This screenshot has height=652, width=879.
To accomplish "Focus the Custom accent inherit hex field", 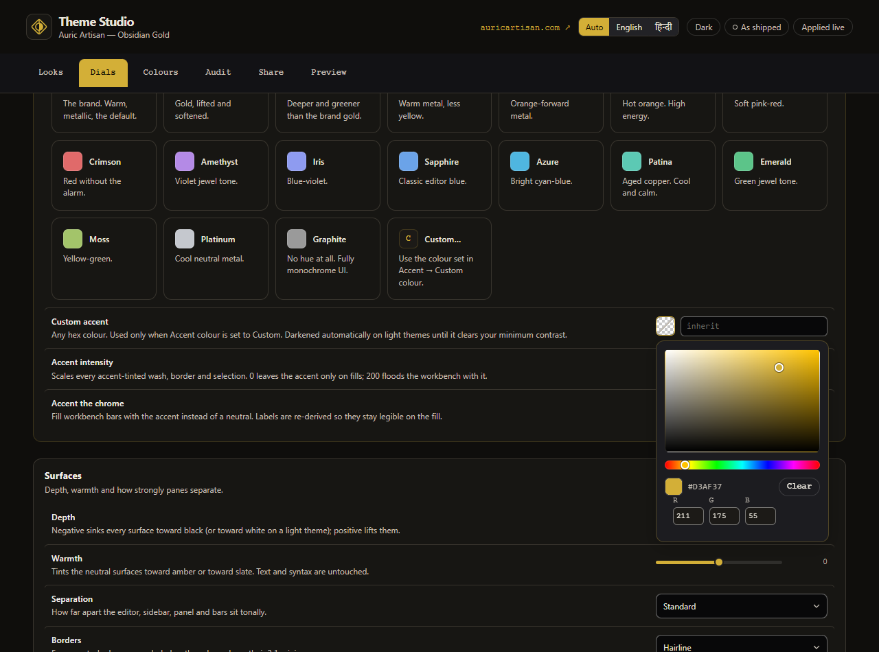I will pos(754,326).
